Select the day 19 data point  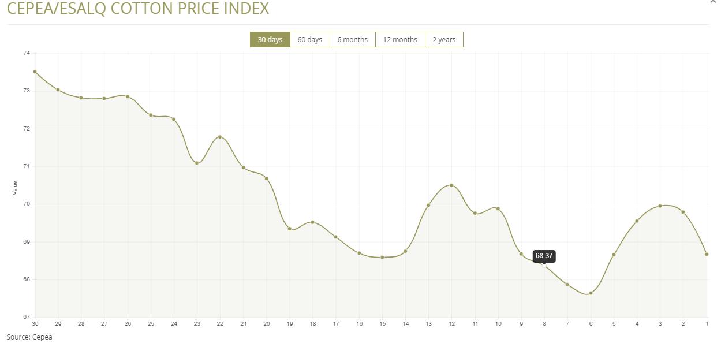click(x=289, y=229)
